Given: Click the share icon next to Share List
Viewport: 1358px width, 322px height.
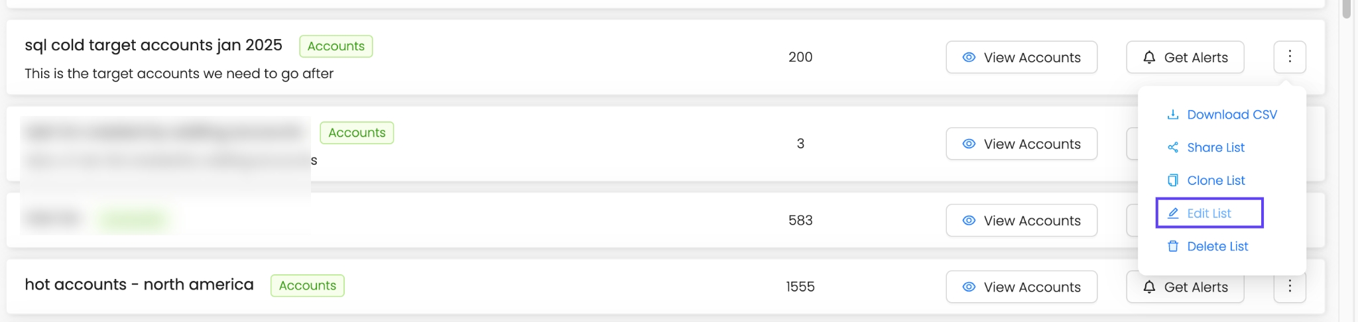Looking at the screenshot, I should pos(1173,148).
